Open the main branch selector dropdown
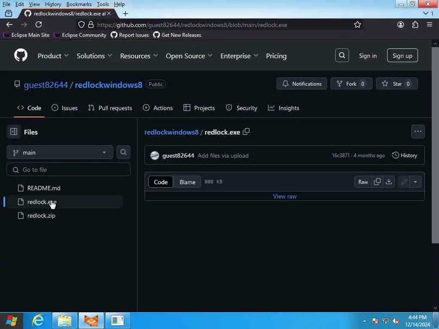This screenshot has height=329, width=439. tap(60, 152)
